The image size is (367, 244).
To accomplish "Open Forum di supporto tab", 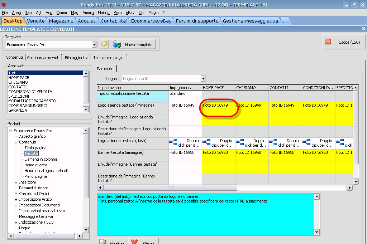I will 197,21.
